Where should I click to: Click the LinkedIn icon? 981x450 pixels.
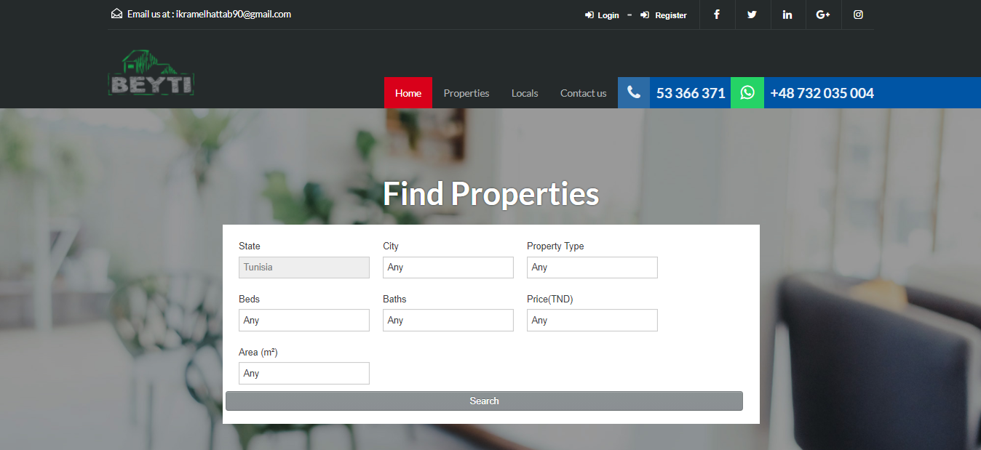pos(787,15)
